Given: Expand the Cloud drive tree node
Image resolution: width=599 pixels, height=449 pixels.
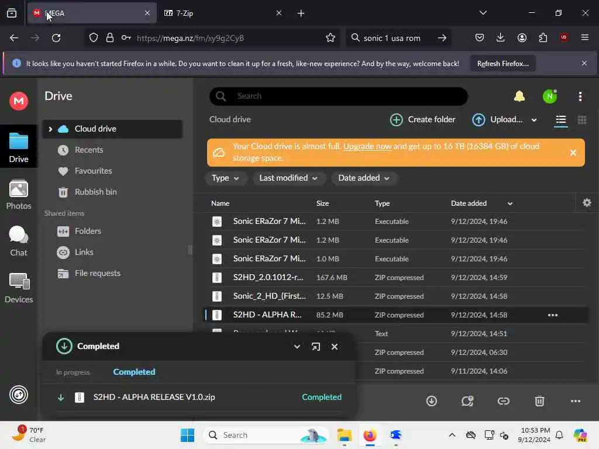Looking at the screenshot, I should tap(50, 129).
